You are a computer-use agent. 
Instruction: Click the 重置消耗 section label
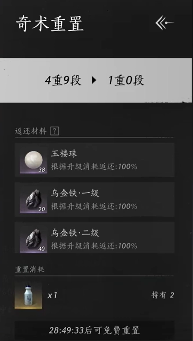click(x=30, y=269)
